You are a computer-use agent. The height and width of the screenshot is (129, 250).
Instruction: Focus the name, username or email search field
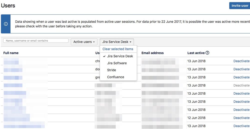tap(36, 41)
